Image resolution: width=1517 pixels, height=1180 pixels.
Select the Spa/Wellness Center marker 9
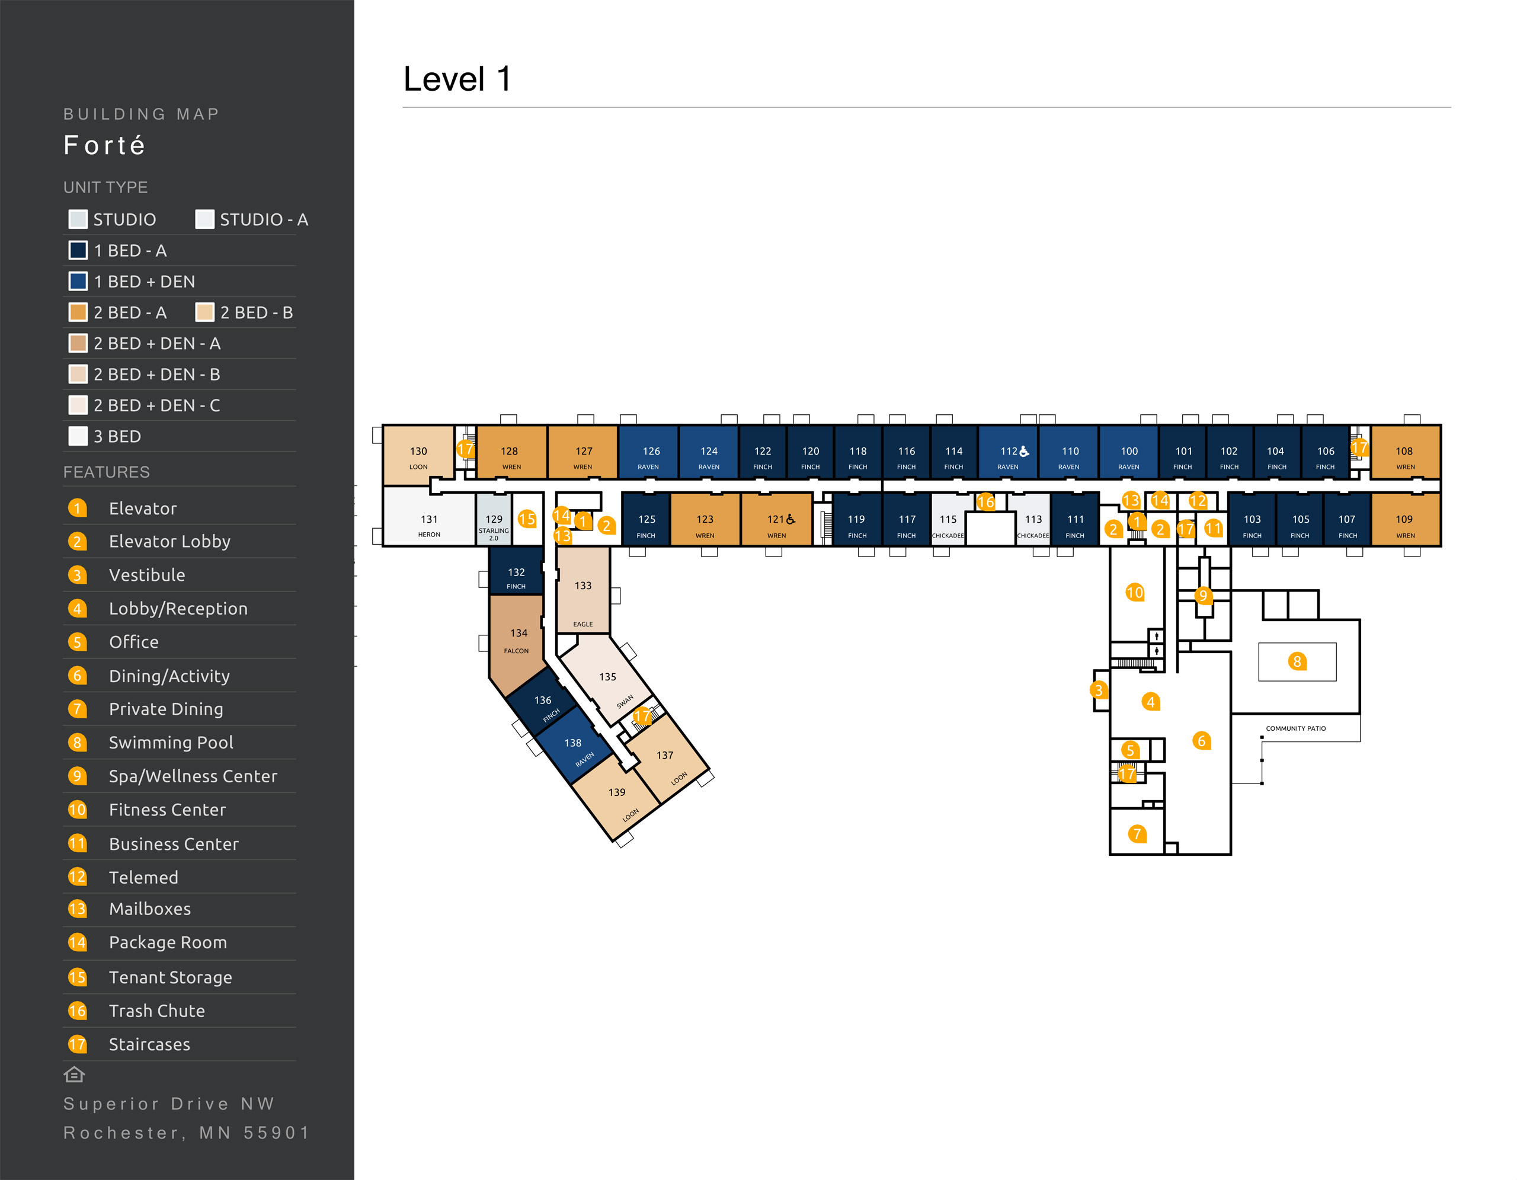(1202, 595)
